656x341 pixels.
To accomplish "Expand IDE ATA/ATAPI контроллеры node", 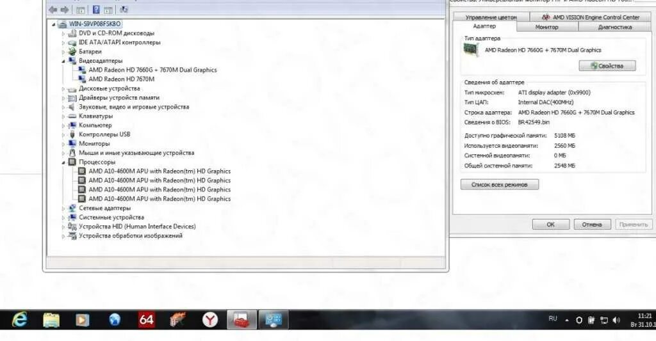I will pyautogui.click(x=63, y=43).
